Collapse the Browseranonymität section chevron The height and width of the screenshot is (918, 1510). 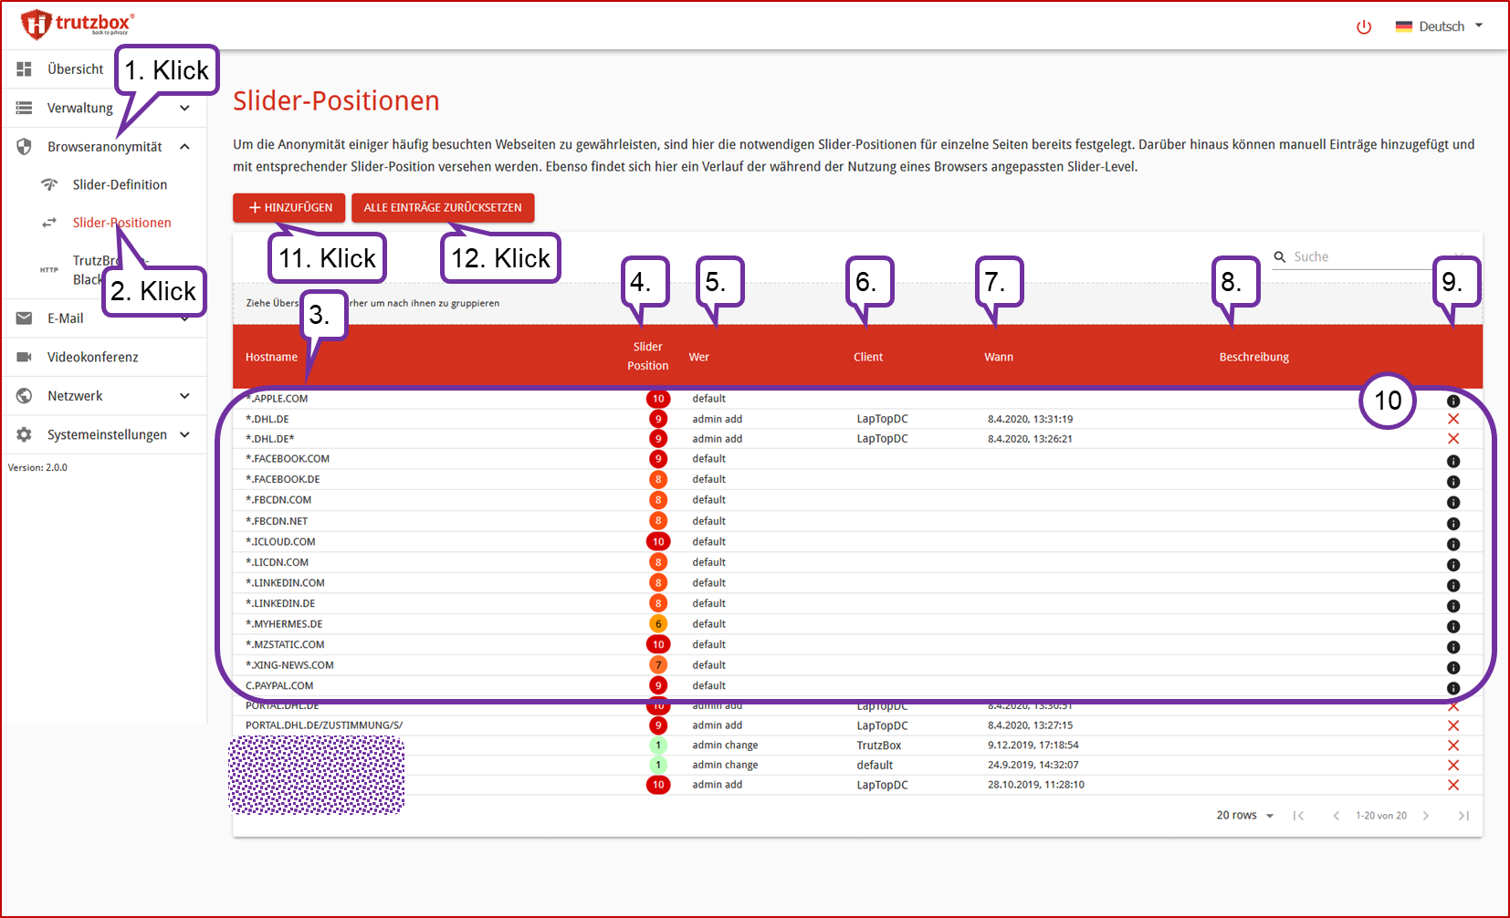click(185, 147)
